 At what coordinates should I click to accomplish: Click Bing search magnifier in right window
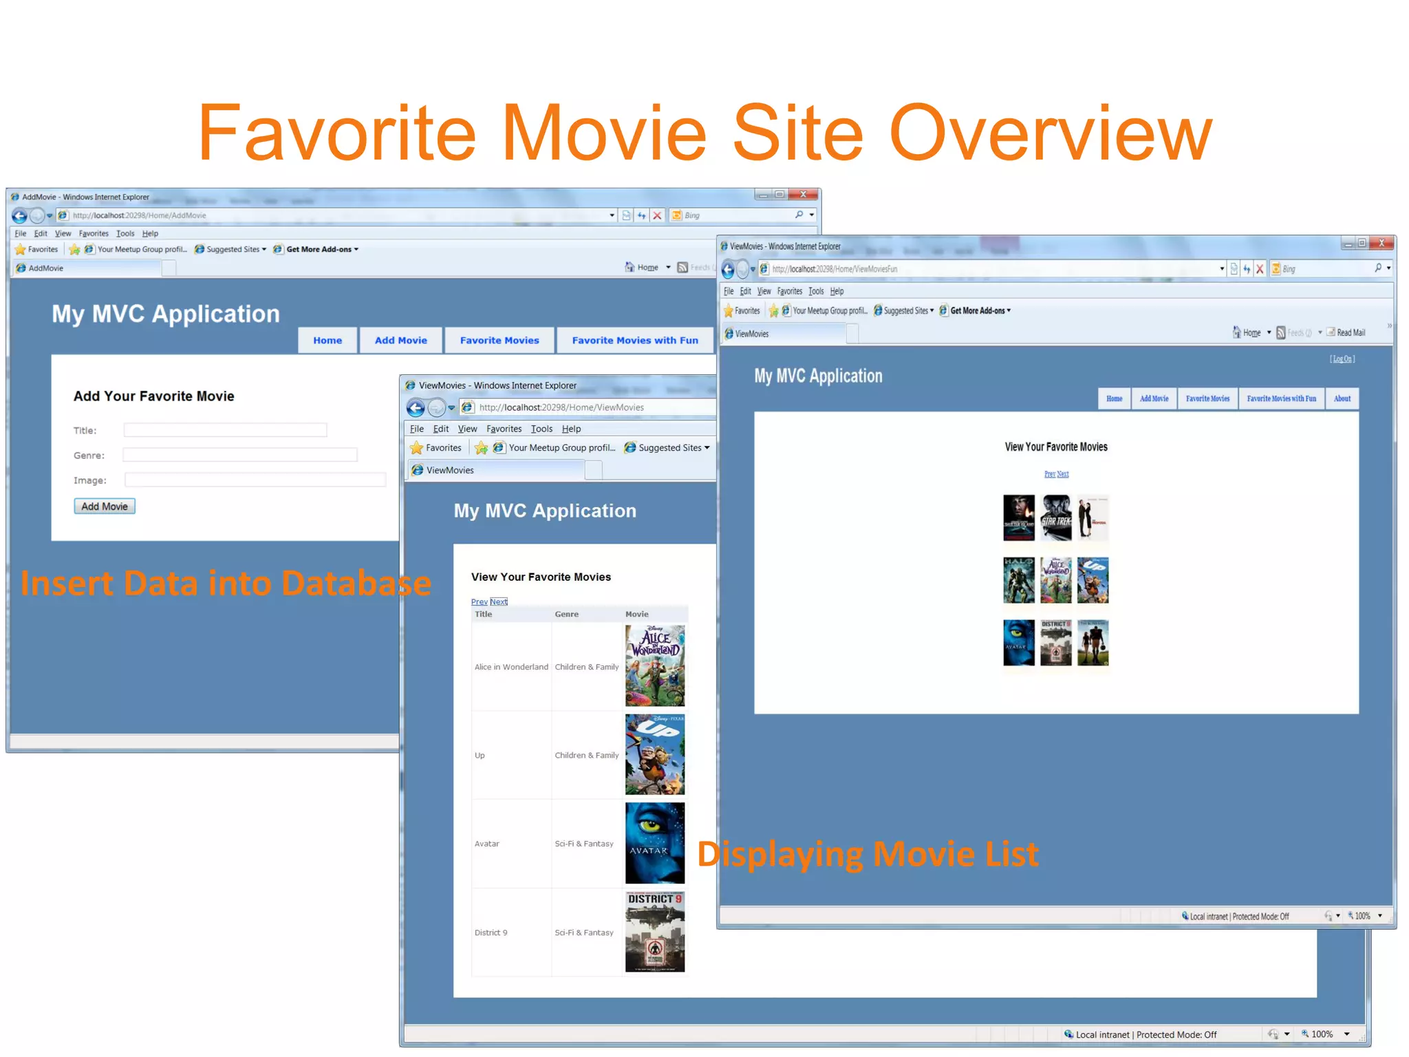[x=1378, y=268]
